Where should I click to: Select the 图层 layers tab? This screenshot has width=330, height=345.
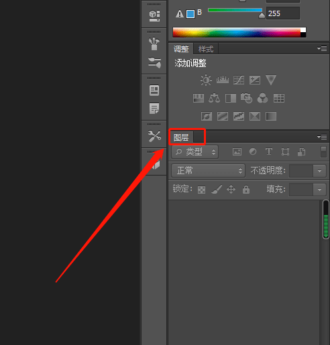coord(181,137)
